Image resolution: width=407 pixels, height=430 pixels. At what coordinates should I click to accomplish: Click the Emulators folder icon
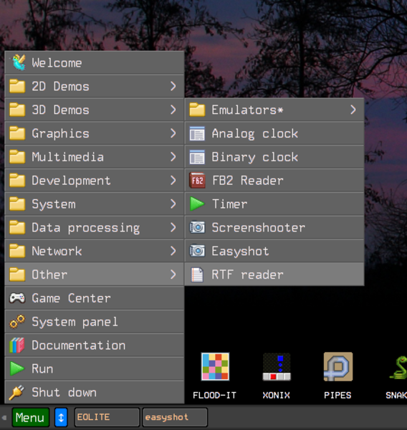coord(197,110)
